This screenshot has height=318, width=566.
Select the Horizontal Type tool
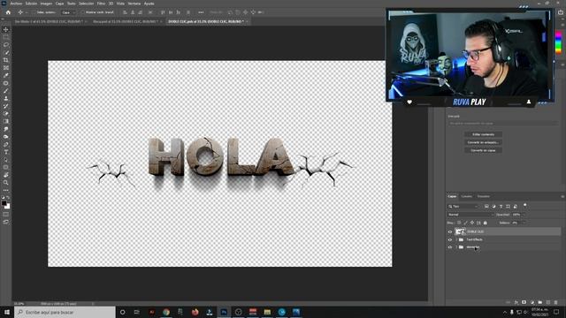tap(6, 152)
